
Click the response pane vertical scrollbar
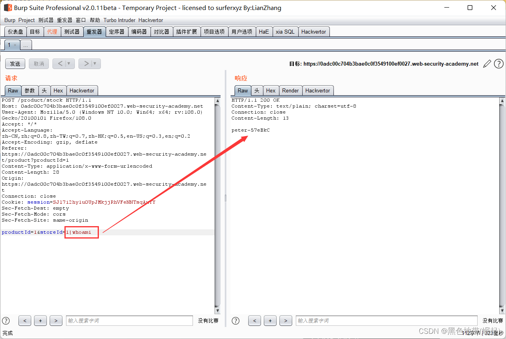point(502,206)
